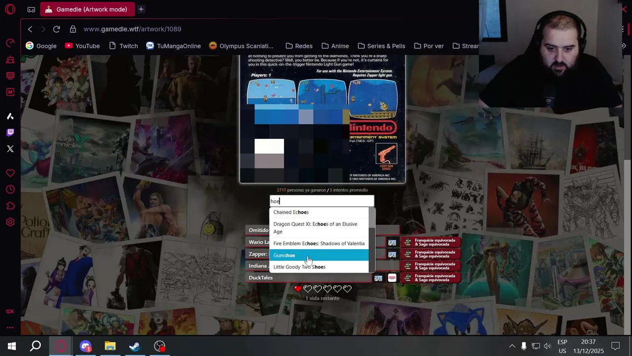Click the game guess input field

click(322, 201)
